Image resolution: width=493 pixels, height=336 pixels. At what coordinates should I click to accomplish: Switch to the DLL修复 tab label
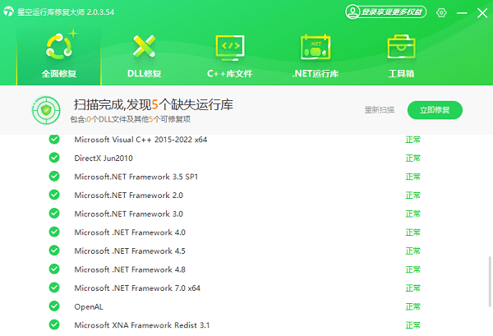[x=144, y=74]
